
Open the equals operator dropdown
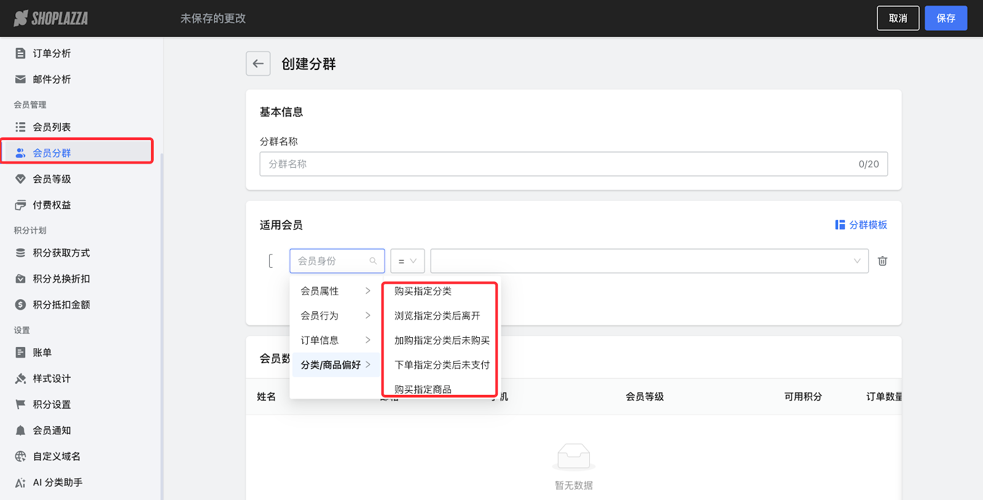point(407,261)
